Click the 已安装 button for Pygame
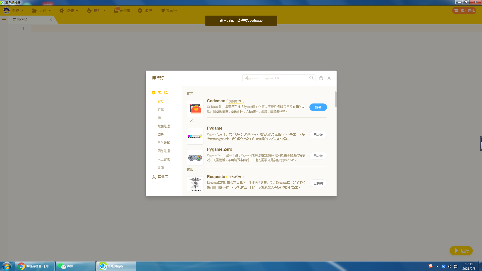Image resolution: width=482 pixels, height=271 pixels. (x=318, y=135)
